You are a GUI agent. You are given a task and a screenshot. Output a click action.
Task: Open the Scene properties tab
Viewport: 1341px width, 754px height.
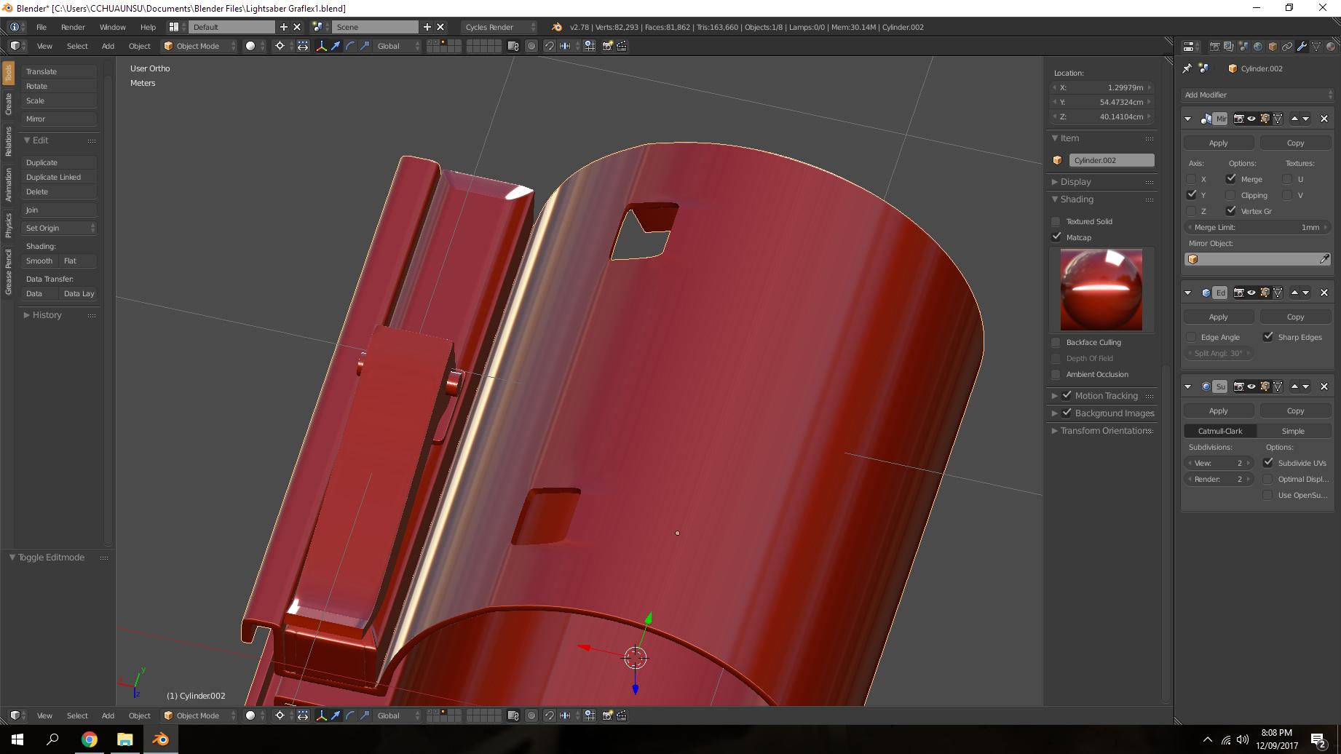[1243, 46]
